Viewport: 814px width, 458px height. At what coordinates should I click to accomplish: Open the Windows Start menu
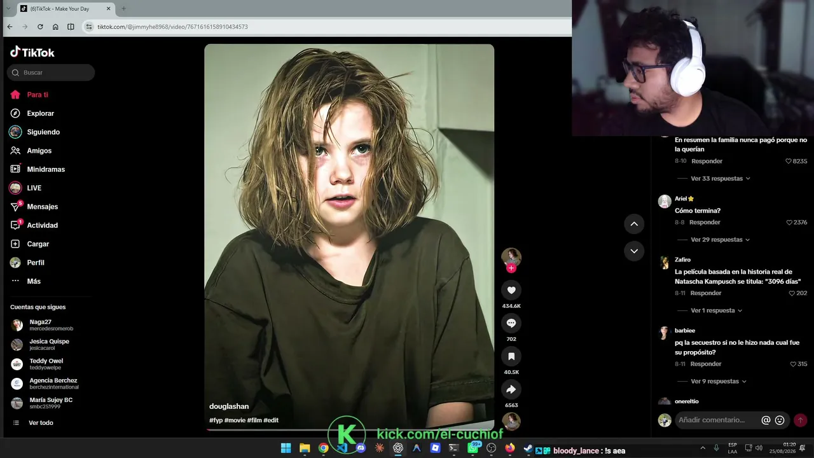pos(286,448)
